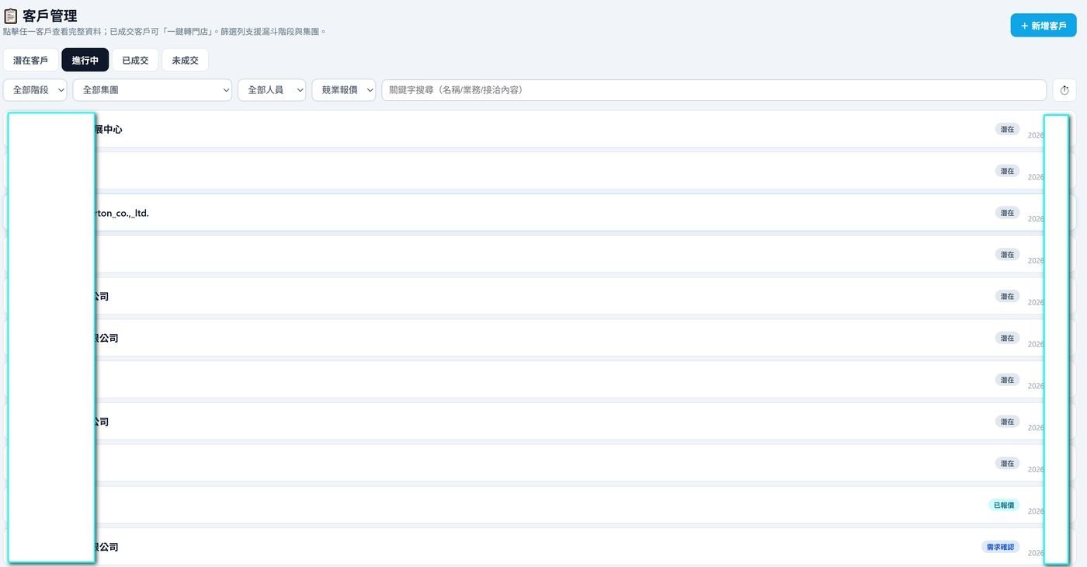Focus the 關鍵字搜尋 search field
Screen dimensions: 1087x567
[714, 90]
